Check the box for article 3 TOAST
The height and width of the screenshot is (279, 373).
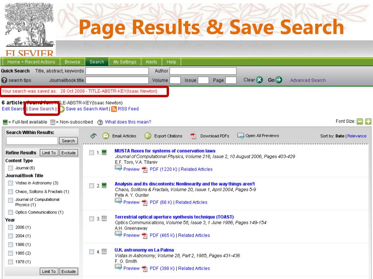(91, 218)
